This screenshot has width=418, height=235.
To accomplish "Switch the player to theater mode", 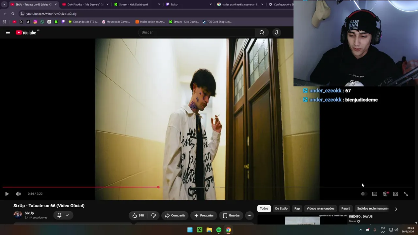I will point(395,194).
